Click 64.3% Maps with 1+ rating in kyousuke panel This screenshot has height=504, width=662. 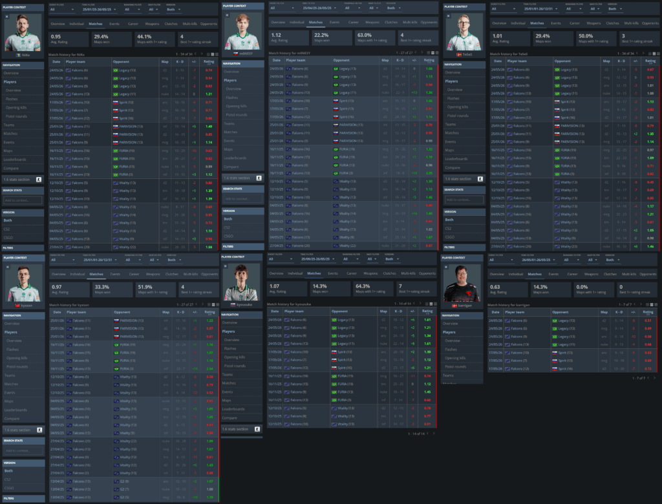372,289
